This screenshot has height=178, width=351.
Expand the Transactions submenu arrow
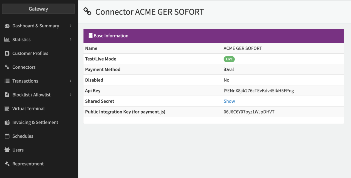coord(70,81)
